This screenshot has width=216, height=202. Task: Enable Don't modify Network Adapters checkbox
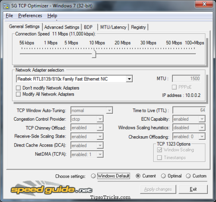[x=18, y=88]
